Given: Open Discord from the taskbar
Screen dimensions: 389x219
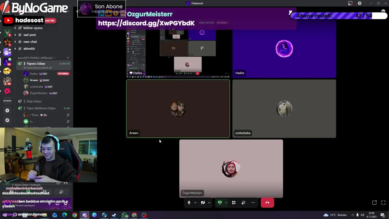Looking at the screenshot, I should click(84, 215).
